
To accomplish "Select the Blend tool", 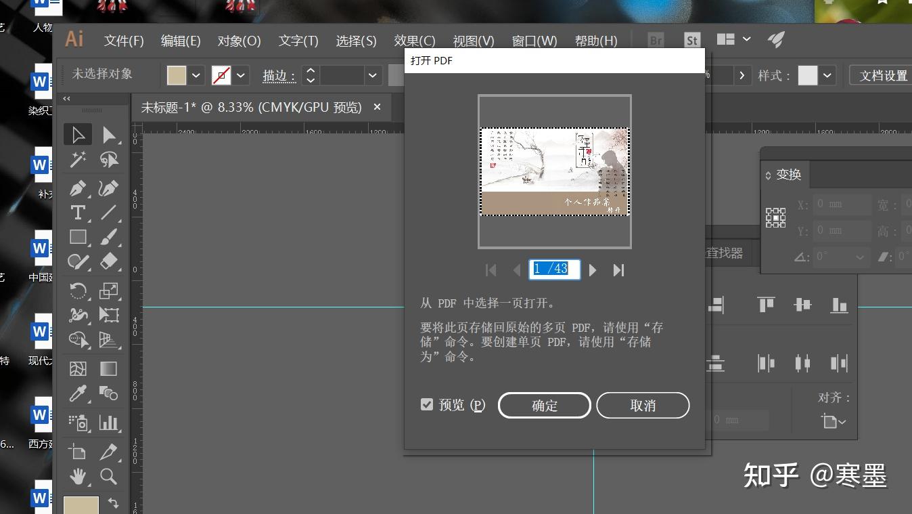I will pyautogui.click(x=109, y=393).
